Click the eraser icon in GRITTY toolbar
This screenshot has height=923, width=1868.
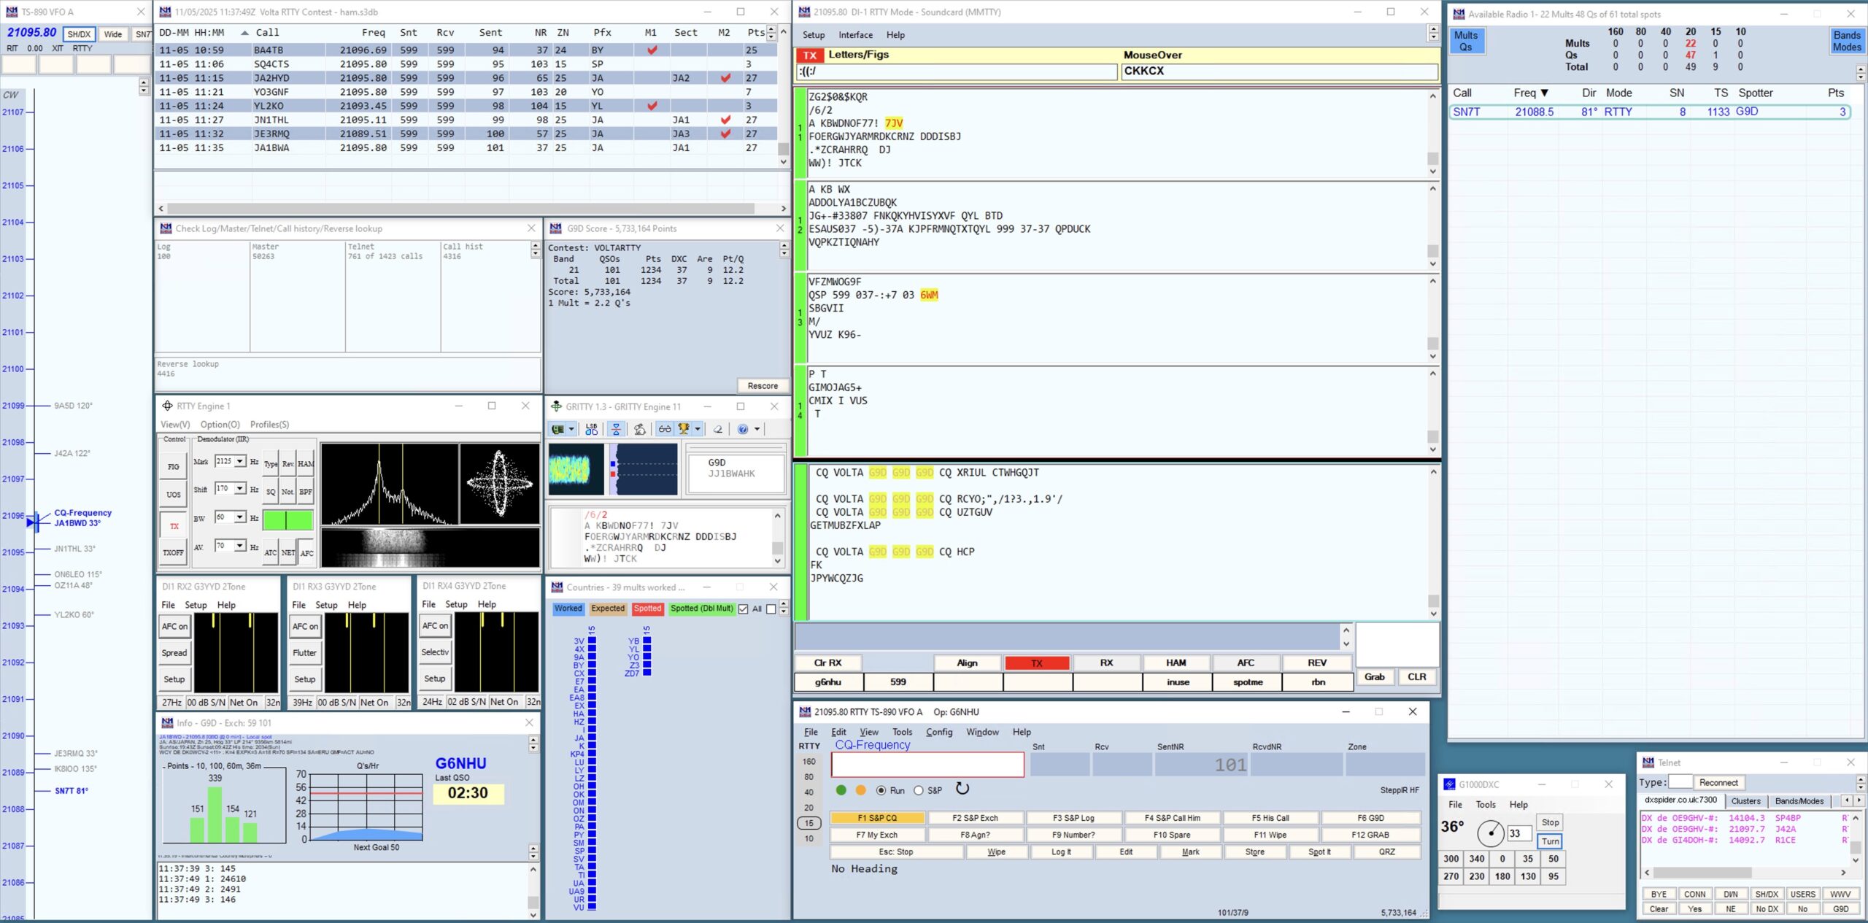point(718,429)
